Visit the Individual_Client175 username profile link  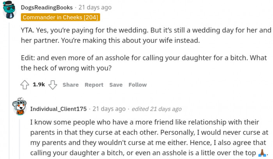59,109
